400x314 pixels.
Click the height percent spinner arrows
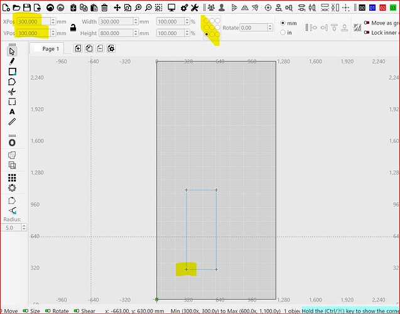pyautogui.click(x=187, y=33)
